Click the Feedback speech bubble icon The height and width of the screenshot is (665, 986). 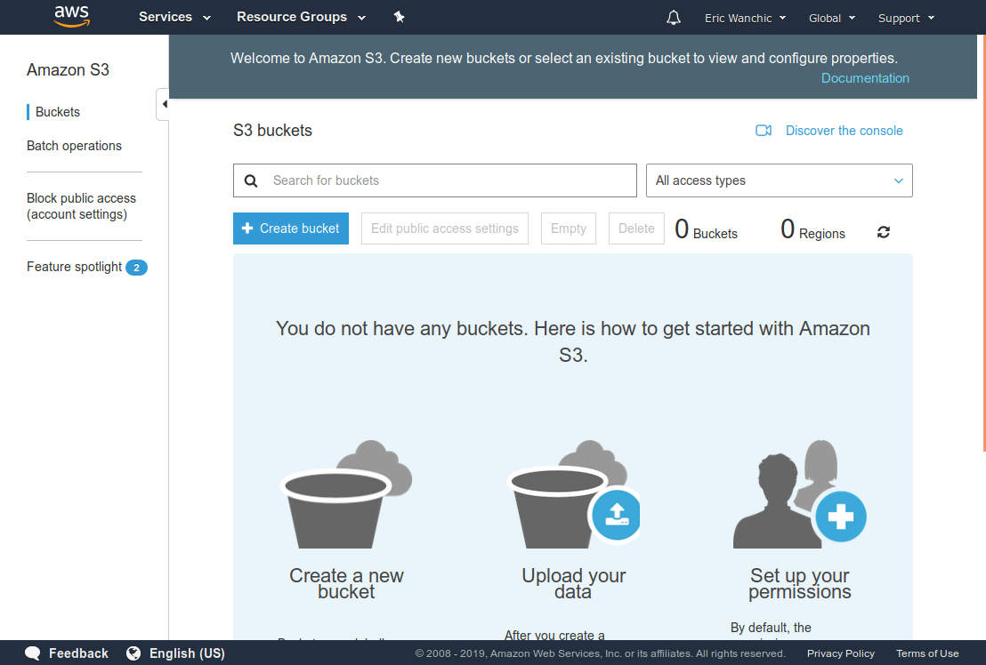click(x=33, y=653)
